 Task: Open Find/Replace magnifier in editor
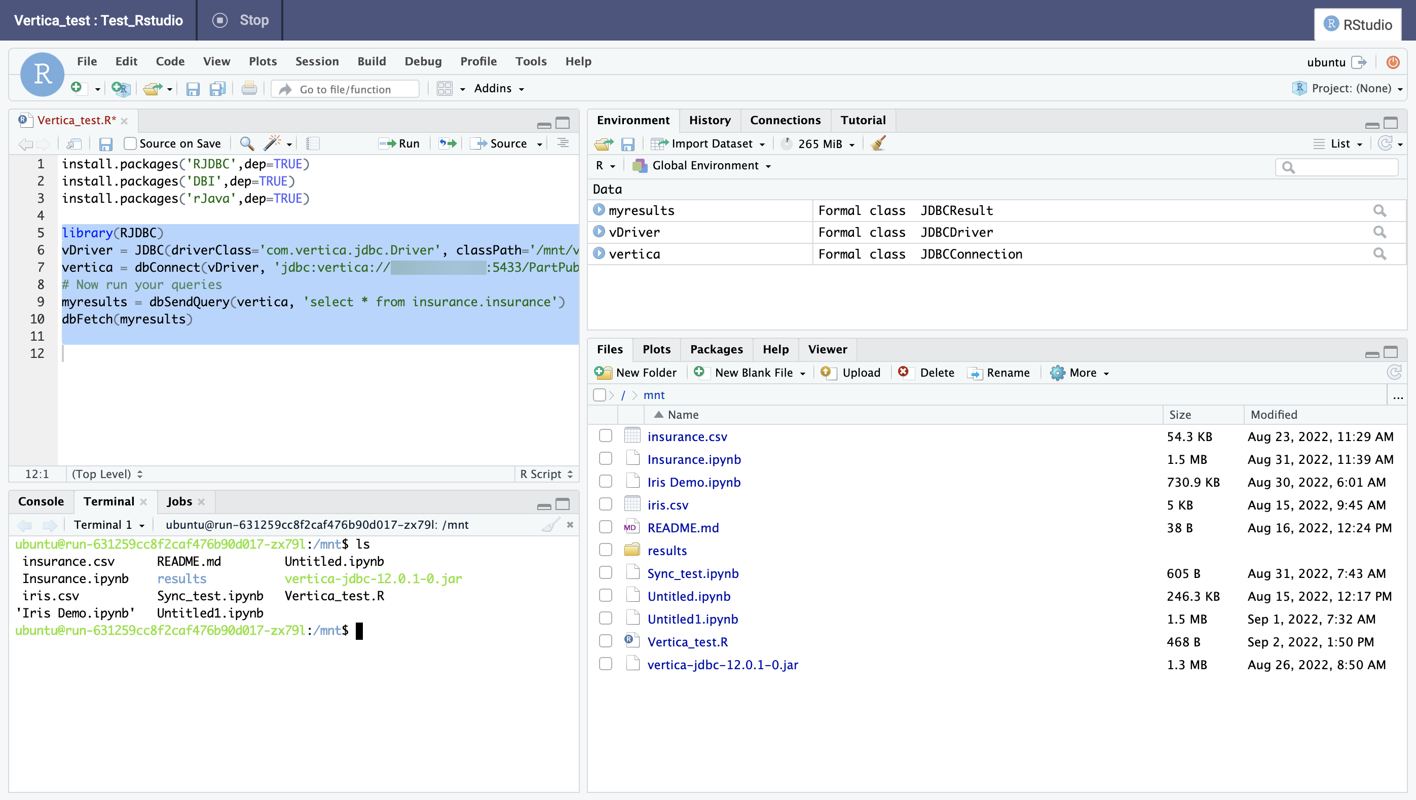coord(247,143)
